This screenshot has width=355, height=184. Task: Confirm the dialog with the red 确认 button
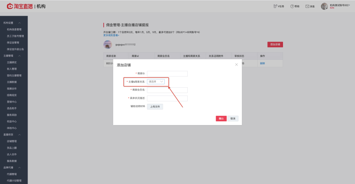click(221, 118)
